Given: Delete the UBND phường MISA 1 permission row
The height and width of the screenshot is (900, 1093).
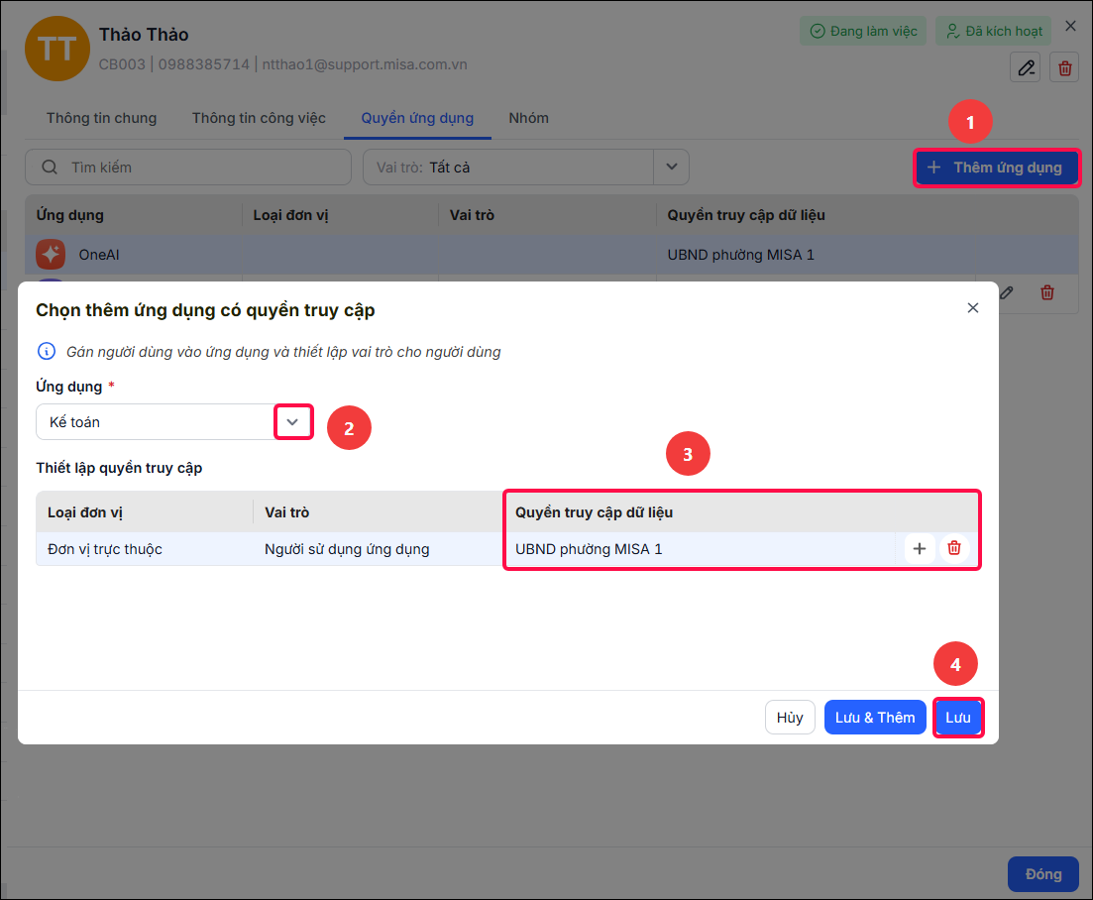Looking at the screenshot, I should click(x=954, y=549).
